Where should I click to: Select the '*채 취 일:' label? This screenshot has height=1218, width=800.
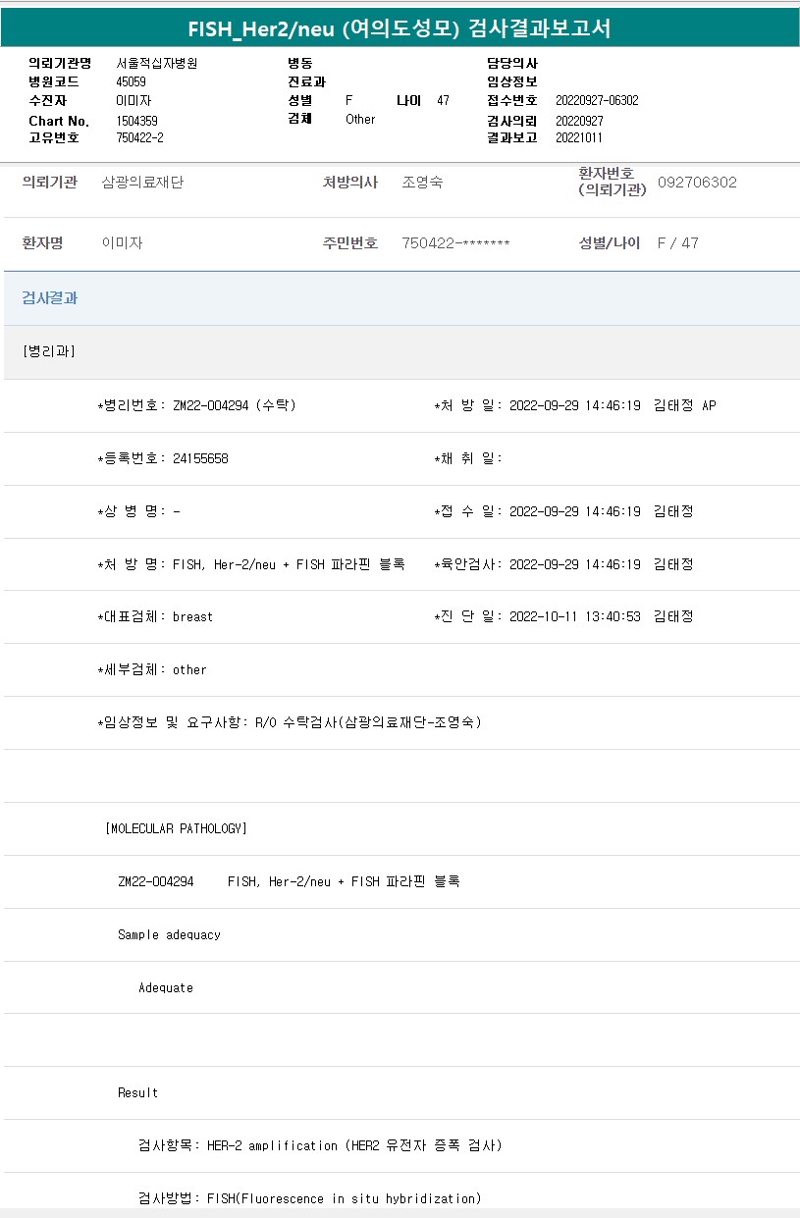(468, 458)
